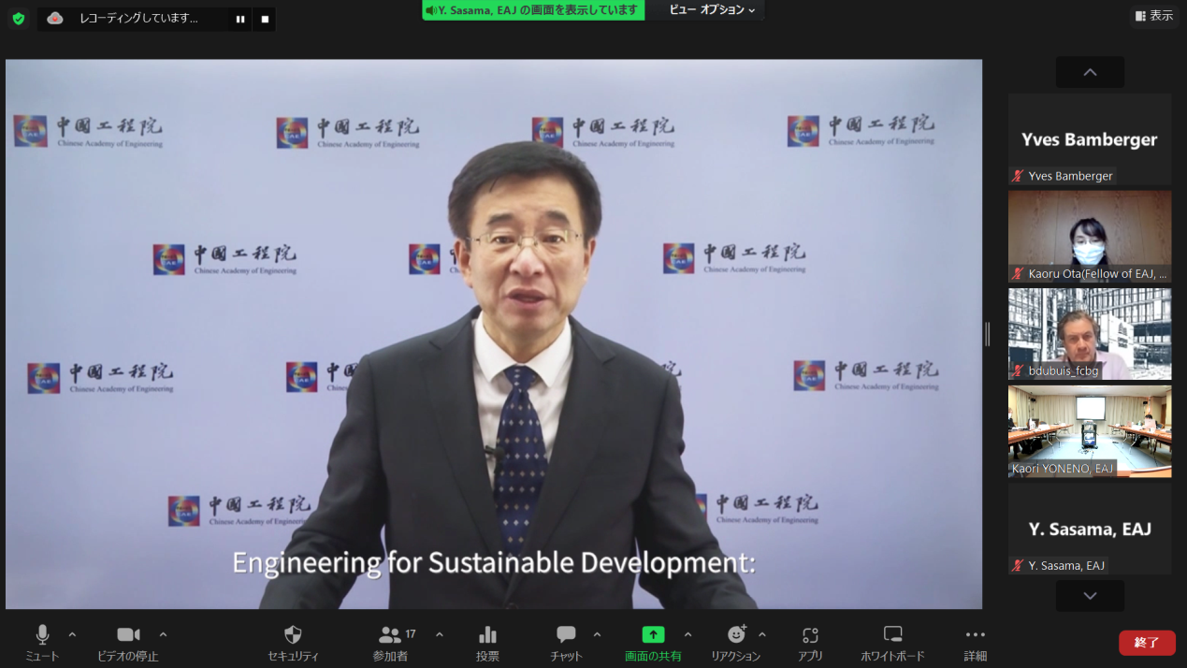
Task: Open the Whiteboard icon
Action: [892, 635]
